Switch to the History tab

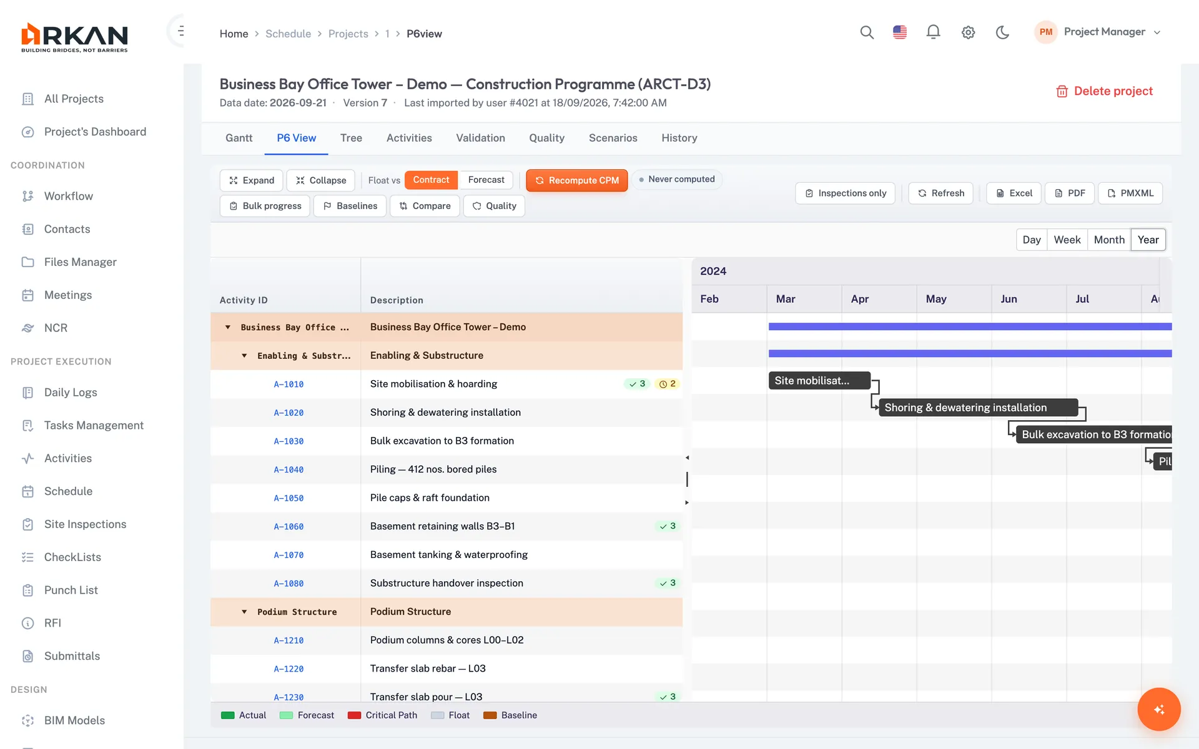pyautogui.click(x=679, y=138)
